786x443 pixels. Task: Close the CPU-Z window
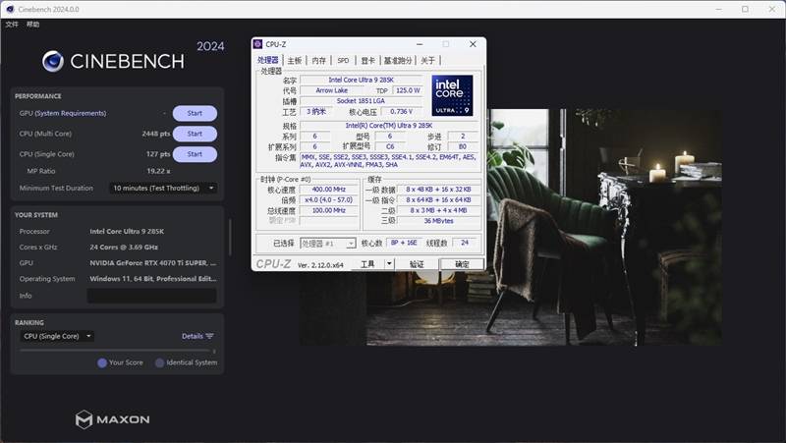click(472, 44)
